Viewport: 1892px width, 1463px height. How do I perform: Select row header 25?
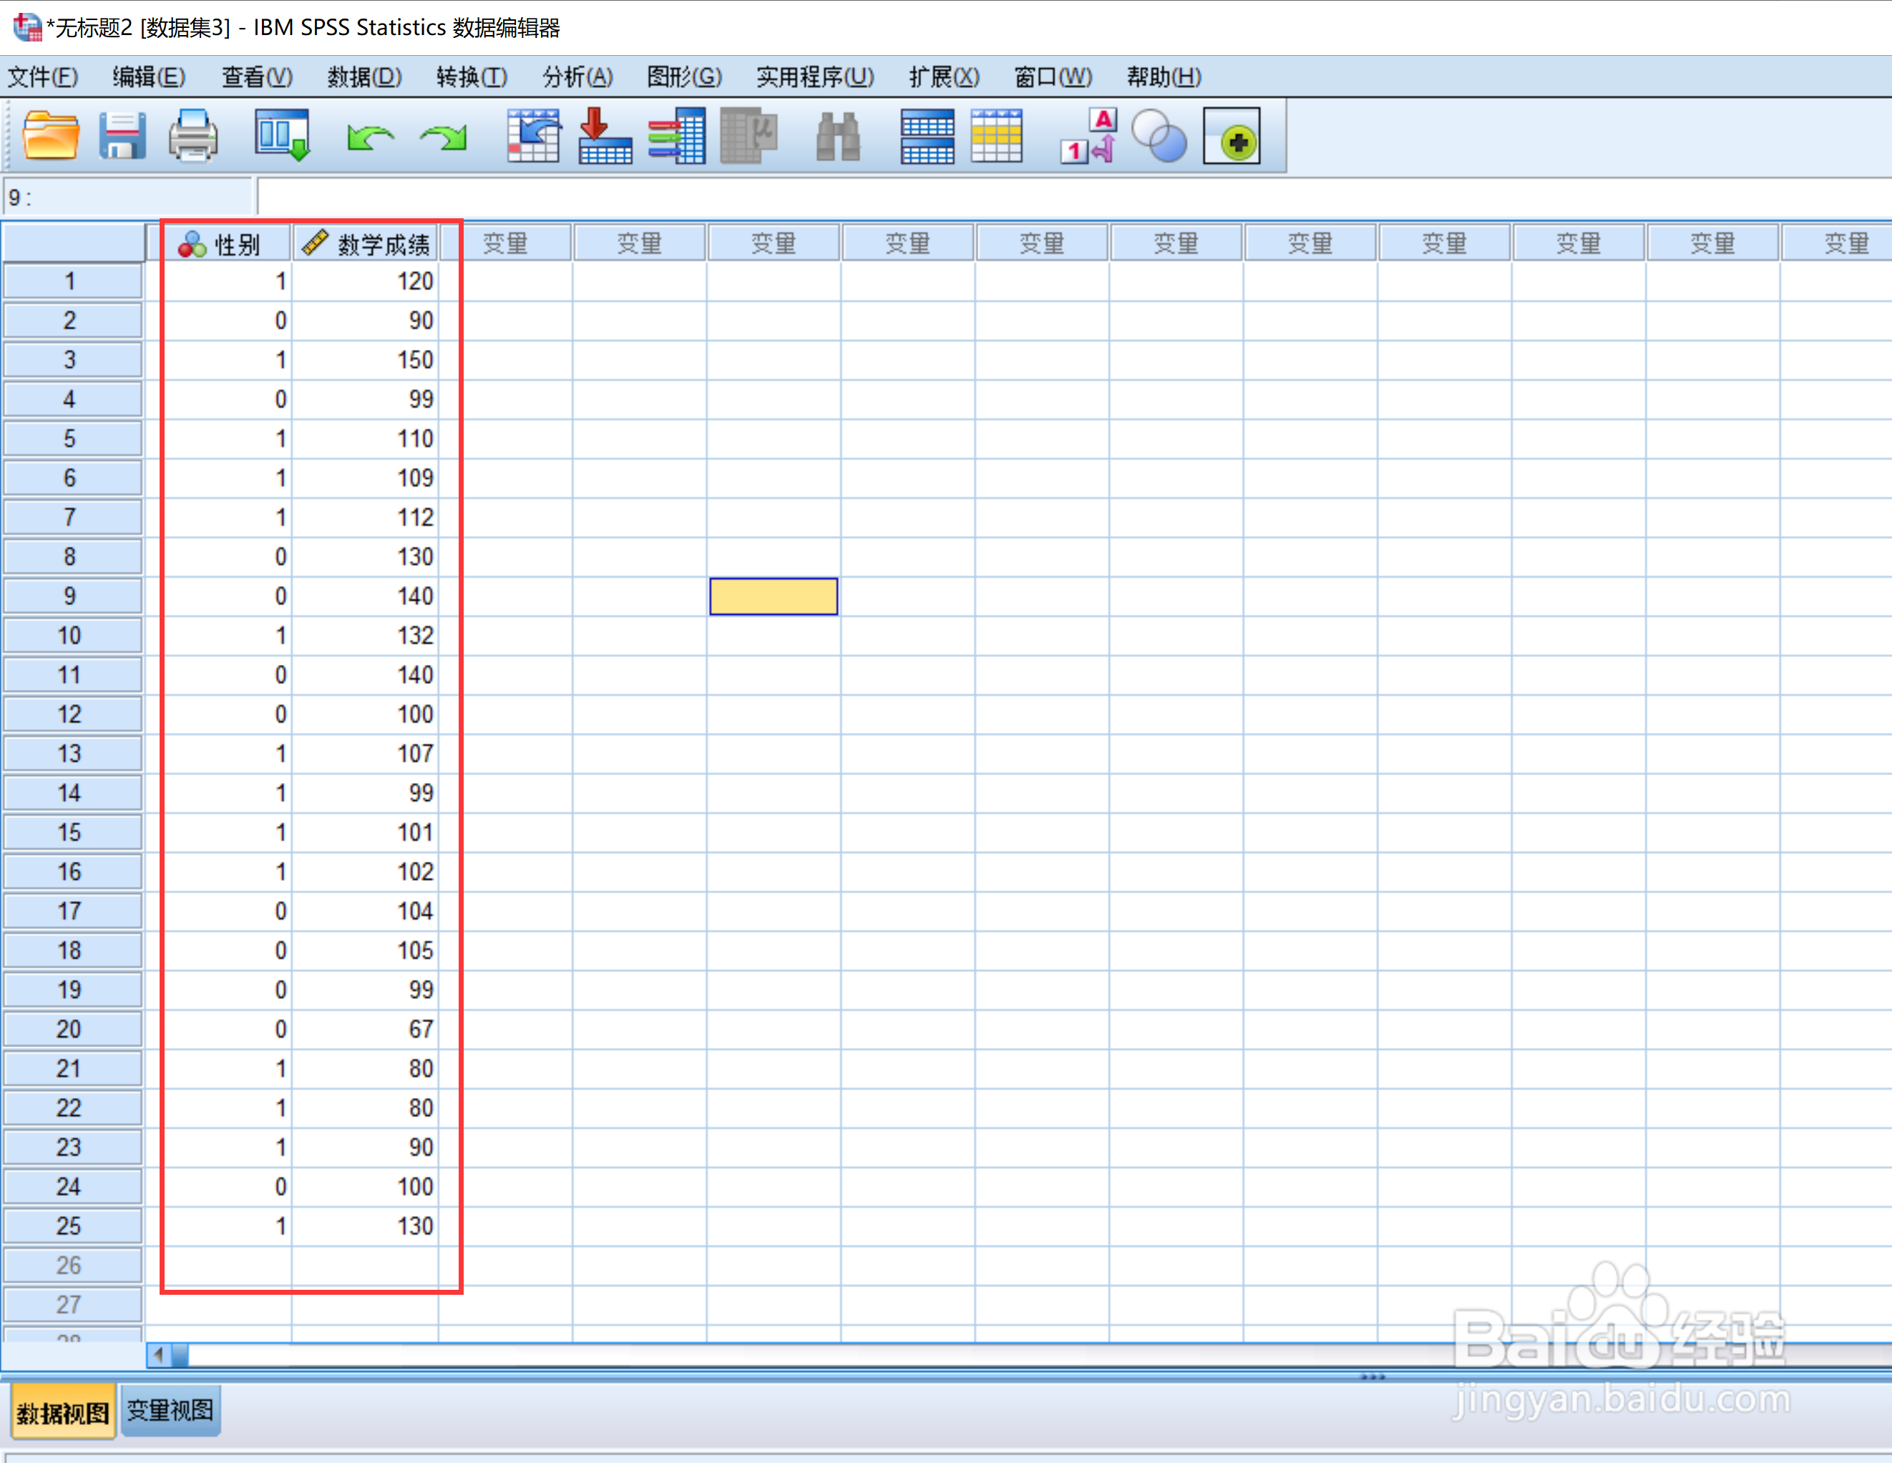point(72,1226)
